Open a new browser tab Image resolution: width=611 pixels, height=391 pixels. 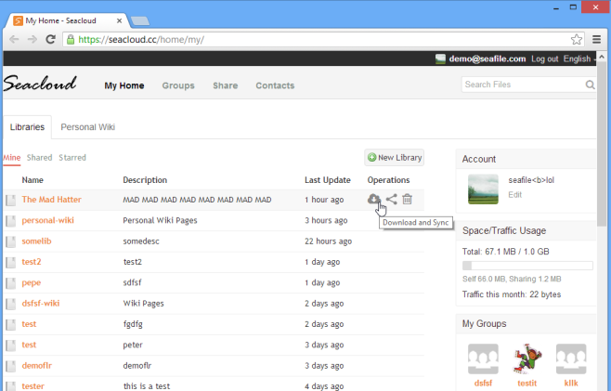point(140,20)
